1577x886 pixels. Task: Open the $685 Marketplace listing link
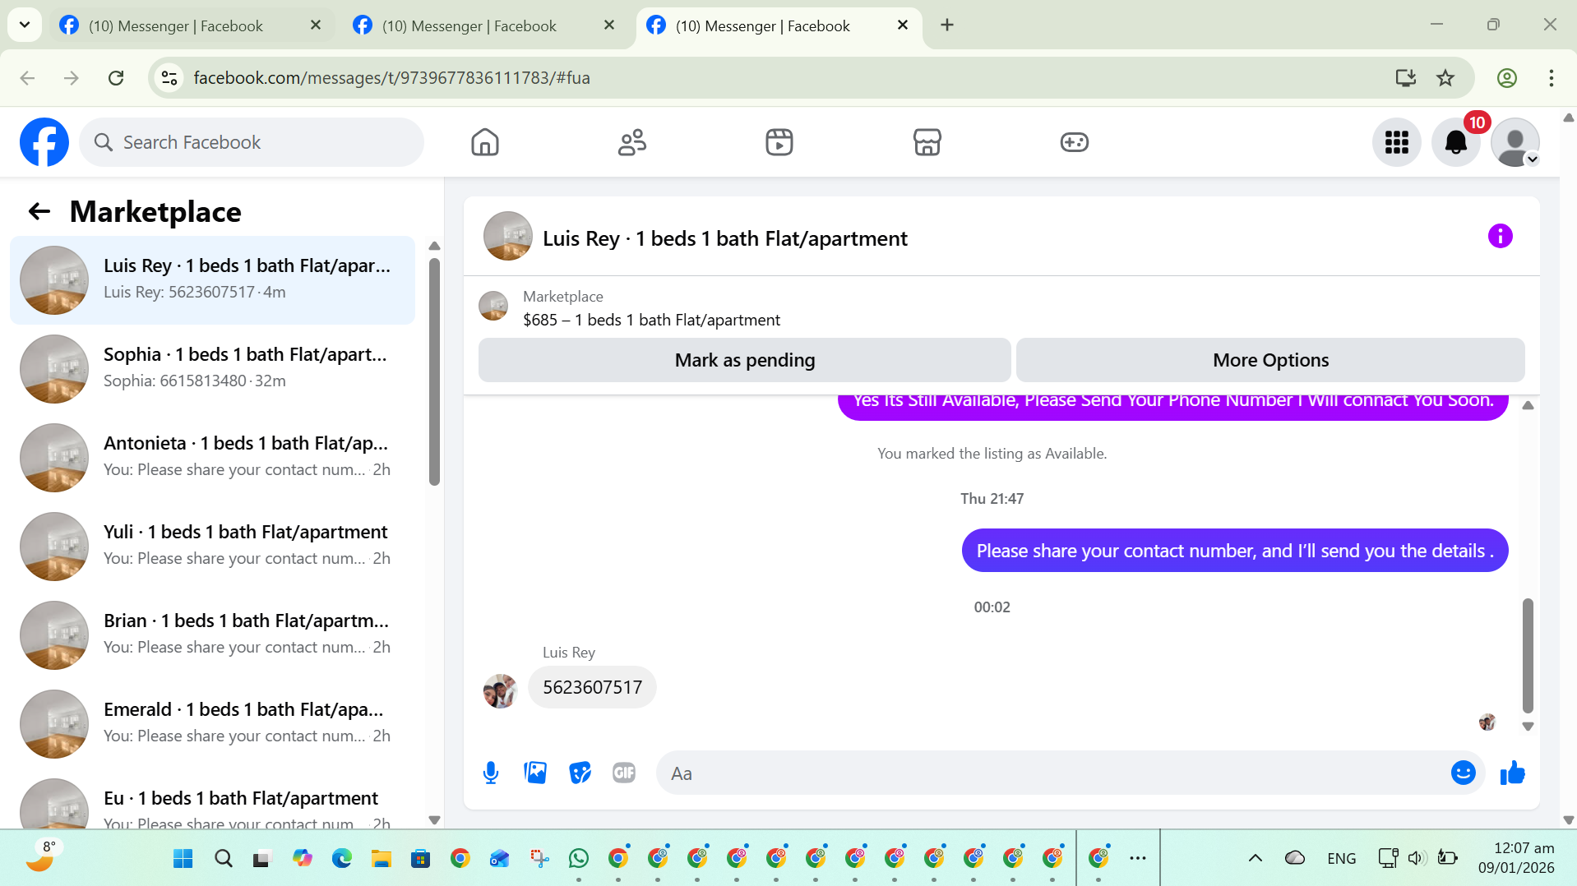coord(651,320)
